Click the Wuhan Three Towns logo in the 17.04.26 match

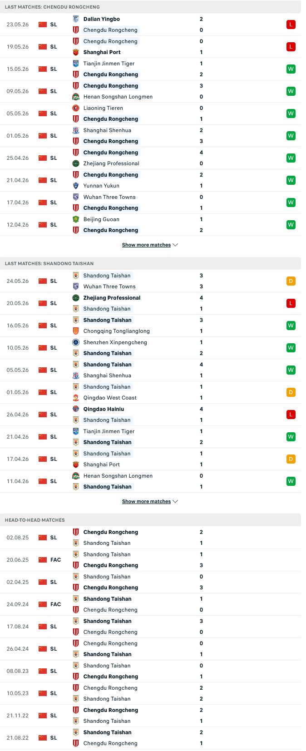pos(76,197)
